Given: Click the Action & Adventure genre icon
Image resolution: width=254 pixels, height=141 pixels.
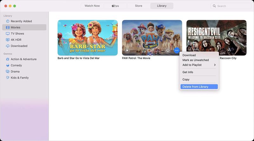Looking at the screenshot, I should (x=8, y=59).
